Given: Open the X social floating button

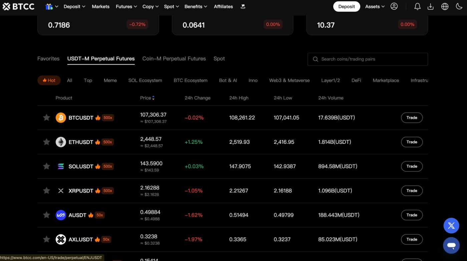Looking at the screenshot, I should [x=451, y=226].
